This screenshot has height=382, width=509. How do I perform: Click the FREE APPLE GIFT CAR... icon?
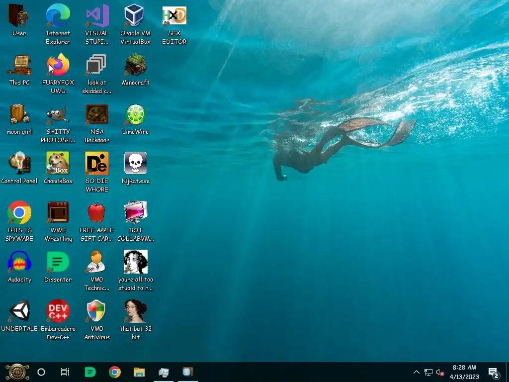pyautogui.click(x=97, y=221)
